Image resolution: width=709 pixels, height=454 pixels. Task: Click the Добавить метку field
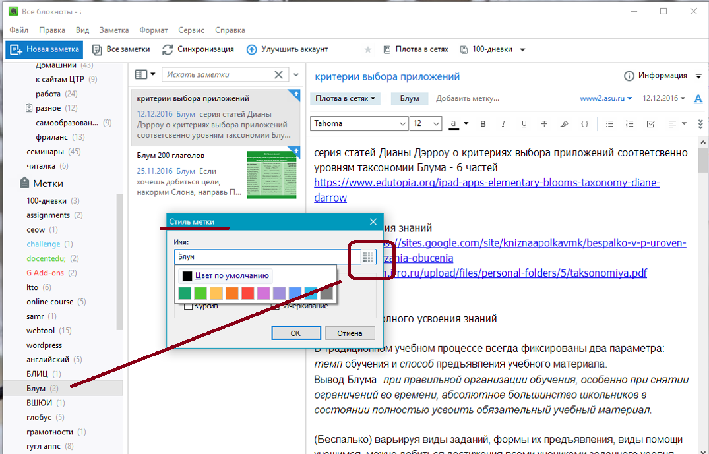tap(468, 98)
